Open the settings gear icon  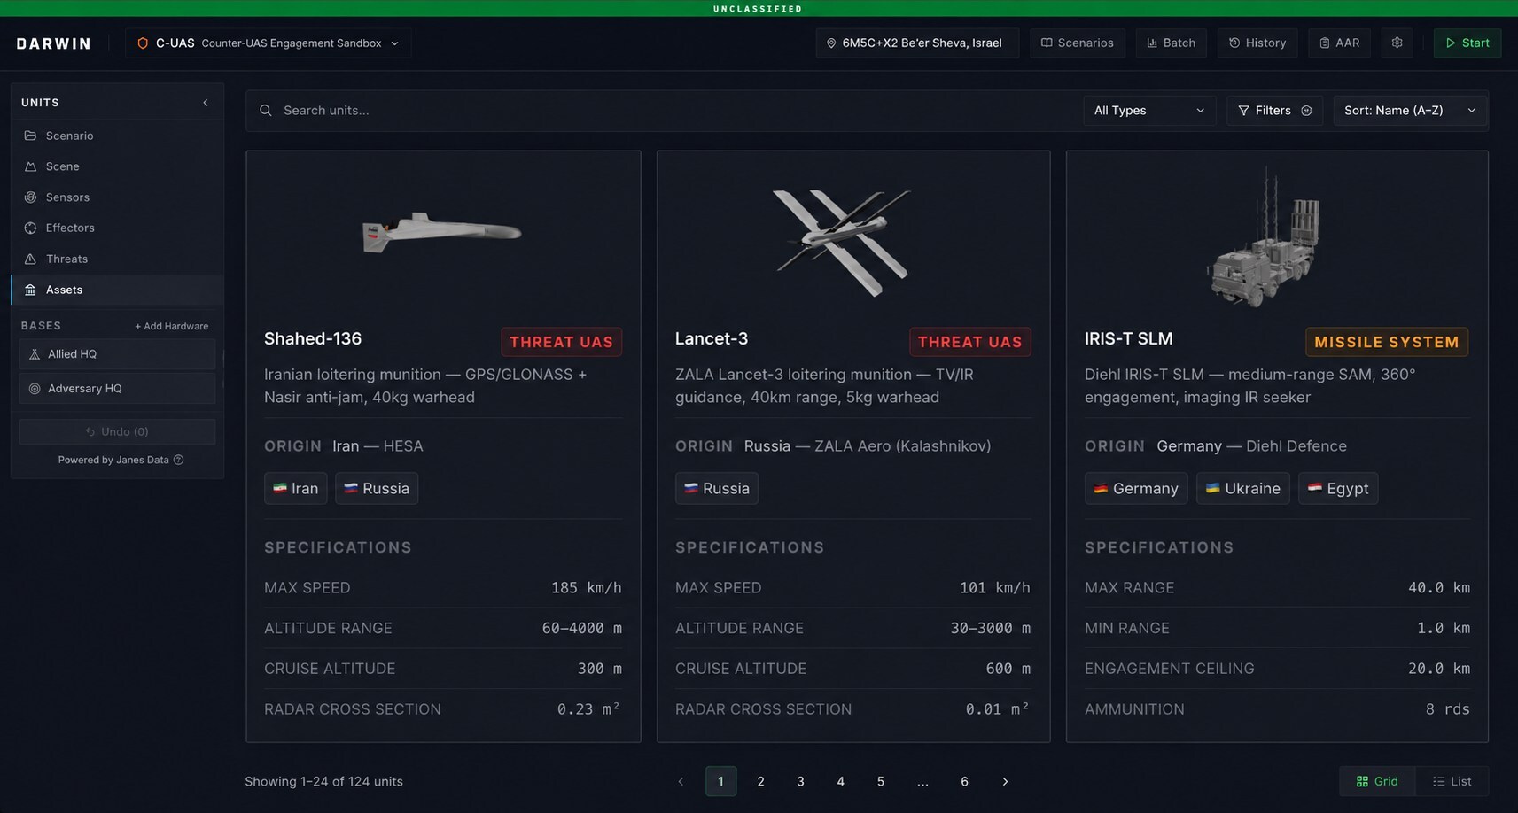pos(1397,43)
